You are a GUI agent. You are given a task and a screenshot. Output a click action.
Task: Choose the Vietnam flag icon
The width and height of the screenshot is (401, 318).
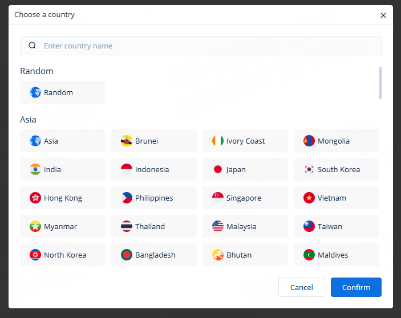(309, 198)
